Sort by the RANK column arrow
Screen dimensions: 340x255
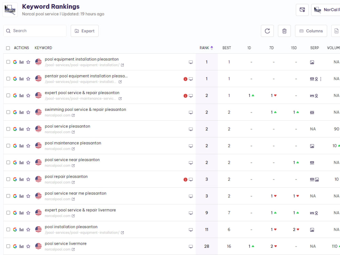point(212,48)
